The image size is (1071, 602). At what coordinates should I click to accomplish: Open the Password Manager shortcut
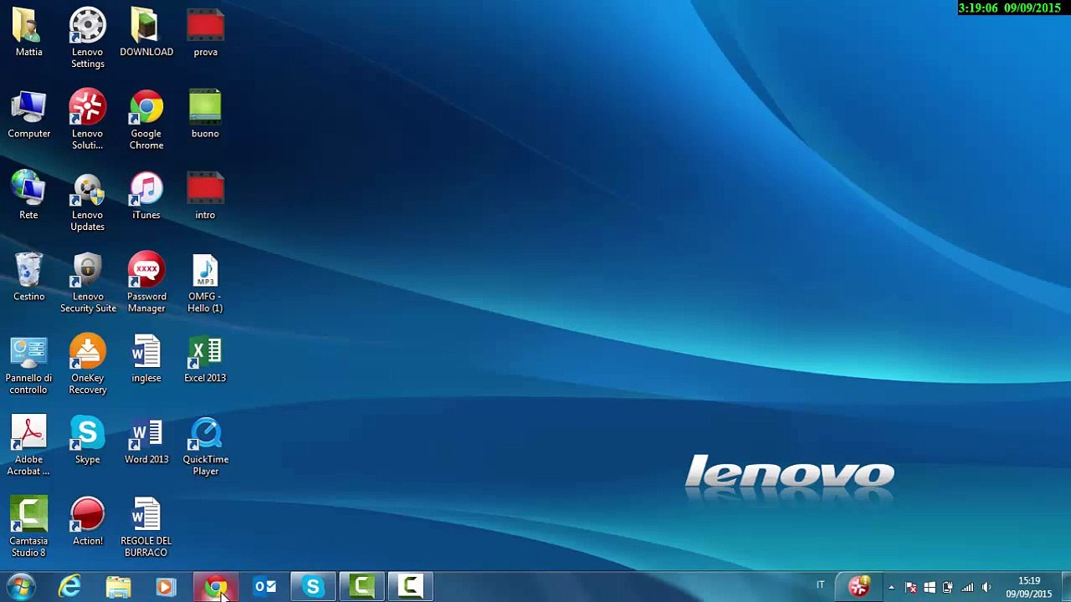(146, 283)
